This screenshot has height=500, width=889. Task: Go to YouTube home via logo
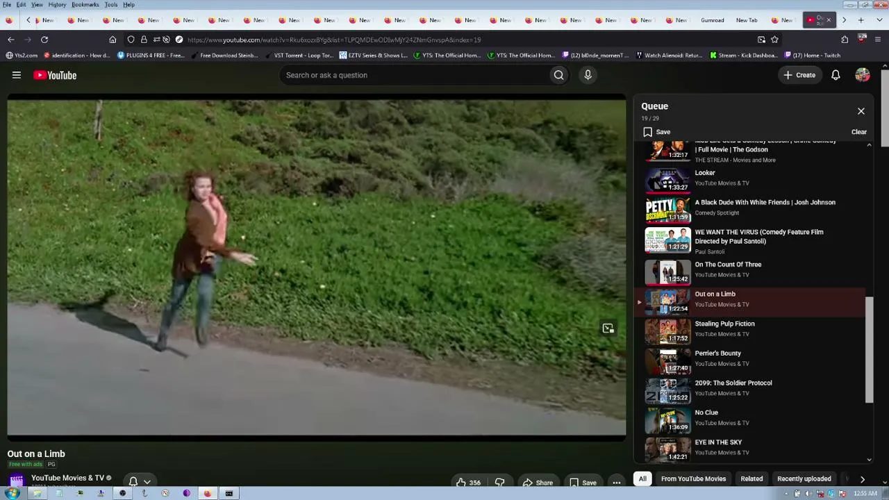55,75
